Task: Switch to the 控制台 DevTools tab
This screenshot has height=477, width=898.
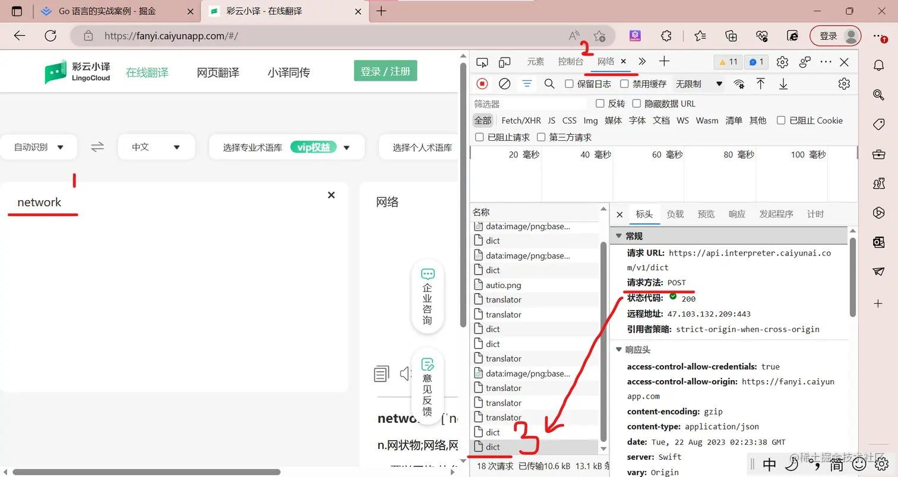Action: 571,62
